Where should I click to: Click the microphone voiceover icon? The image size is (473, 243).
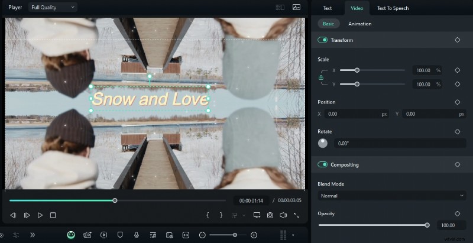(x=137, y=235)
